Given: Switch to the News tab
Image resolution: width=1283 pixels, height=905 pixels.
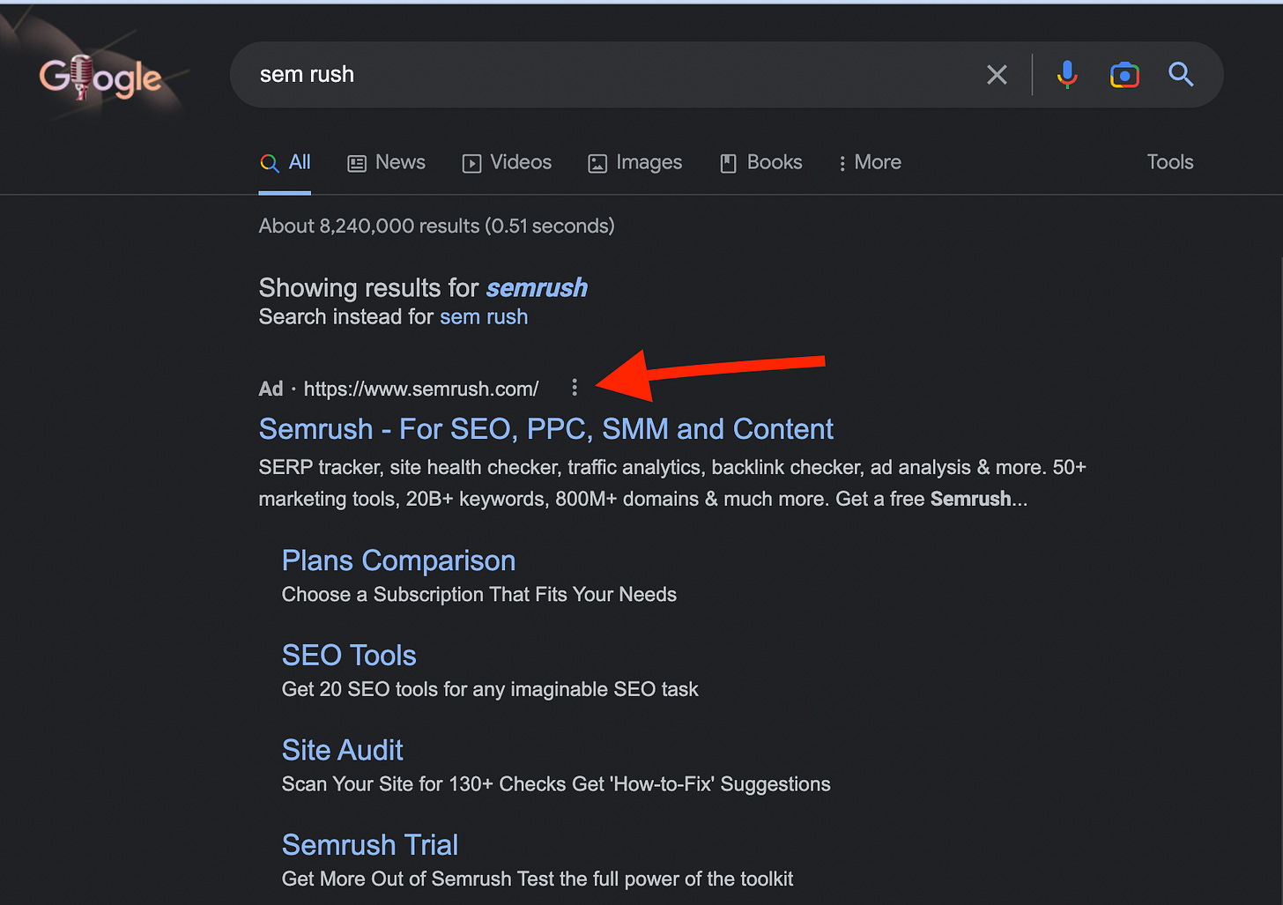Looking at the screenshot, I should coord(387,163).
